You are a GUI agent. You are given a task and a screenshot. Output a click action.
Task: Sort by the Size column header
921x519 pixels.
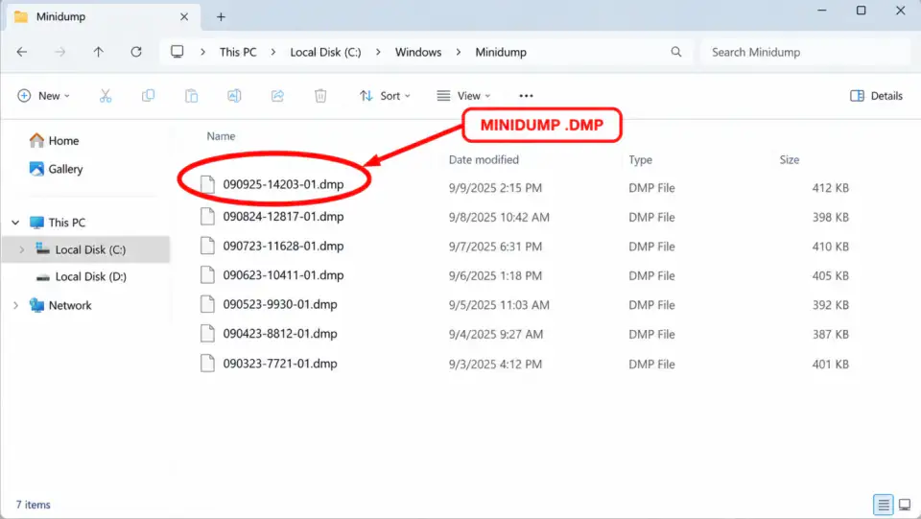789,159
